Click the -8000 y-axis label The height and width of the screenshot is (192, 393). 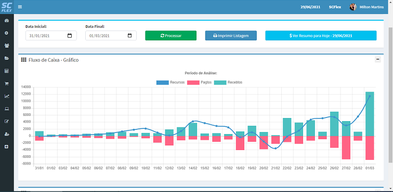pyautogui.click(x=27, y=164)
